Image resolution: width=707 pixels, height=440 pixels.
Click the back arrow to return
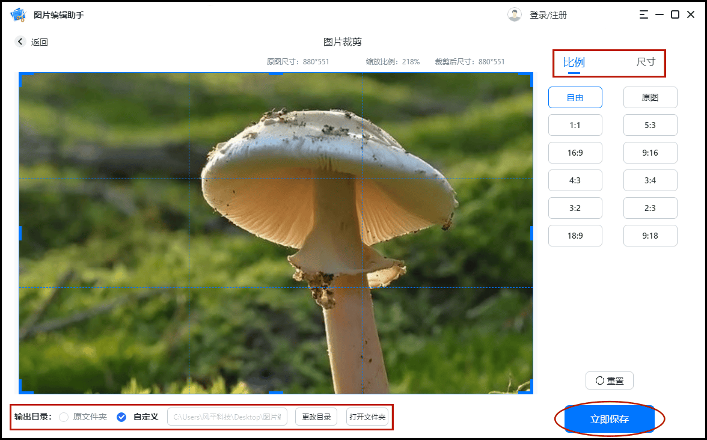tap(19, 42)
